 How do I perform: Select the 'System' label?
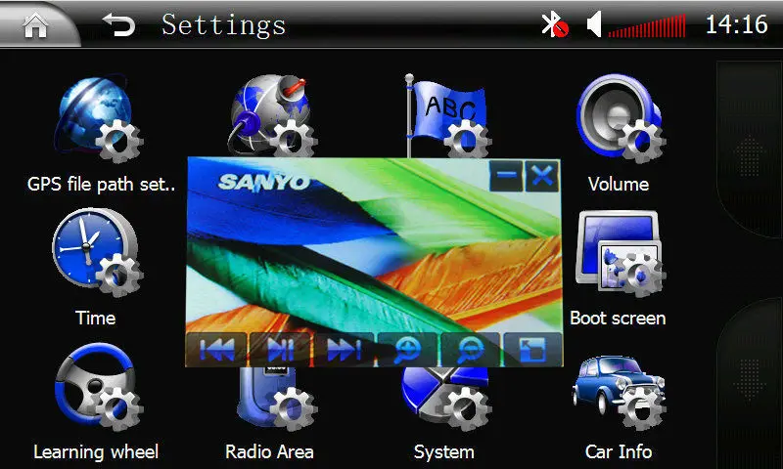pyautogui.click(x=444, y=452)
